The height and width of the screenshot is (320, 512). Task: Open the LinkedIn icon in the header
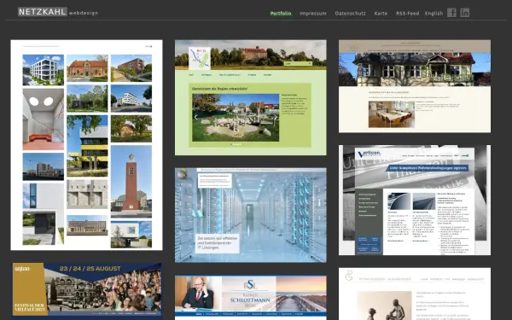tap(465, 13)
